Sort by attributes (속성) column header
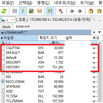Screen dimensions: 103x103 pos(97,38)
